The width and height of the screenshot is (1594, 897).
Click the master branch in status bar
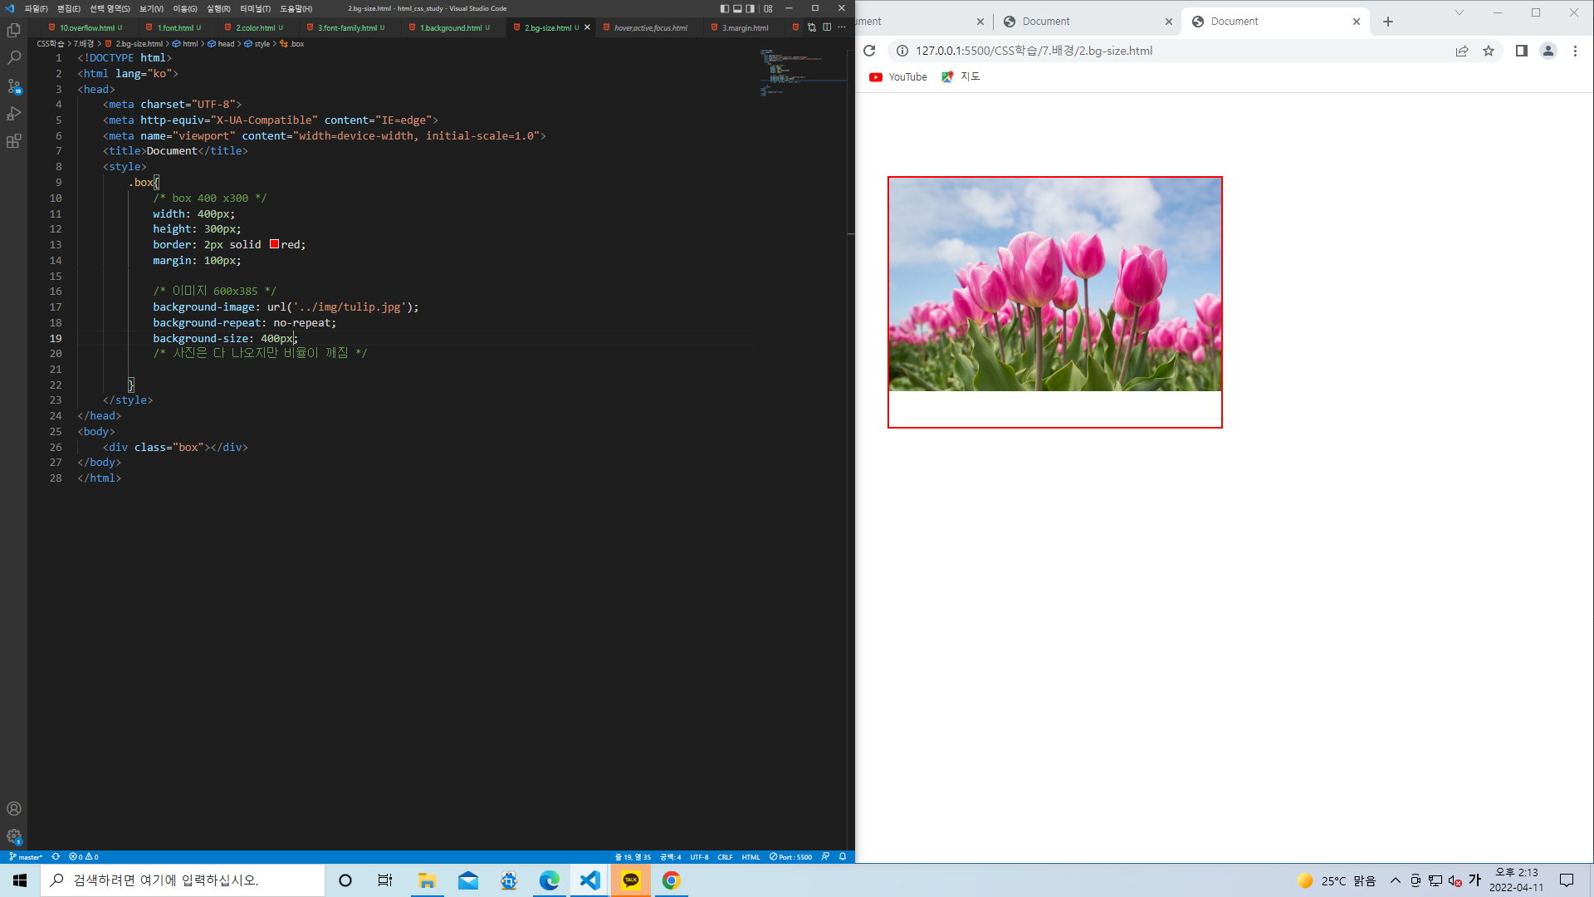point(26,857)
